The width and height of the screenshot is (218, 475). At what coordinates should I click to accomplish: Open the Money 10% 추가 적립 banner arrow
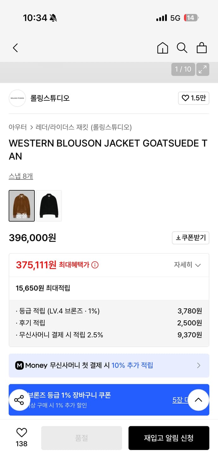(x=199, y=365)
